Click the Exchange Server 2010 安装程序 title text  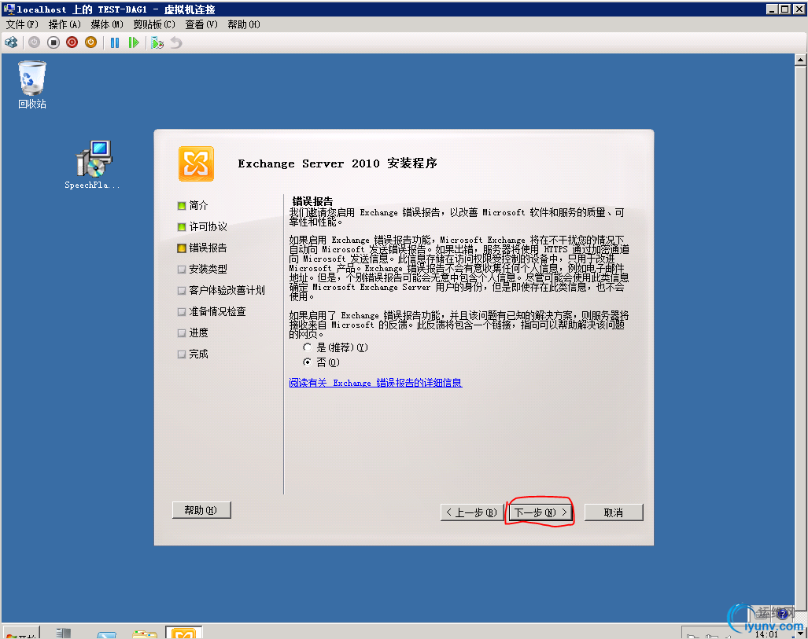coord(338,163)
